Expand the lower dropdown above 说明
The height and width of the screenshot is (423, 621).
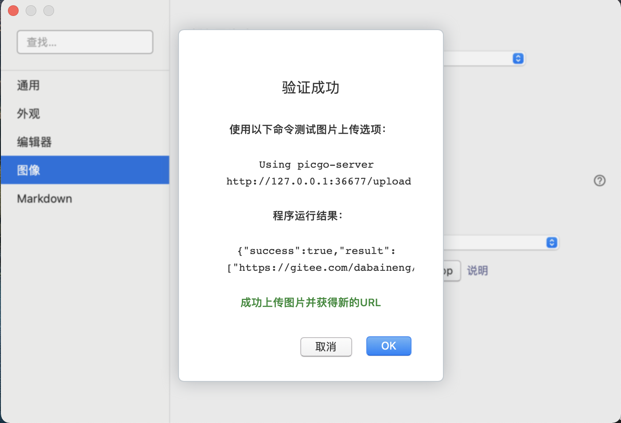pos(551,242)
